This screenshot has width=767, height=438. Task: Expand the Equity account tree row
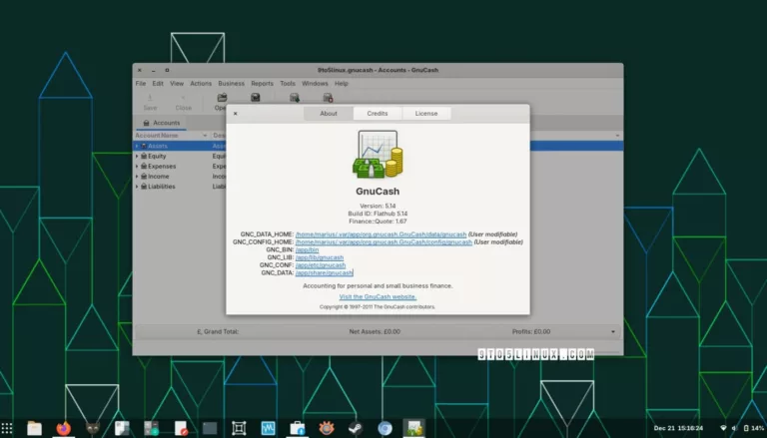coord(137,156)
